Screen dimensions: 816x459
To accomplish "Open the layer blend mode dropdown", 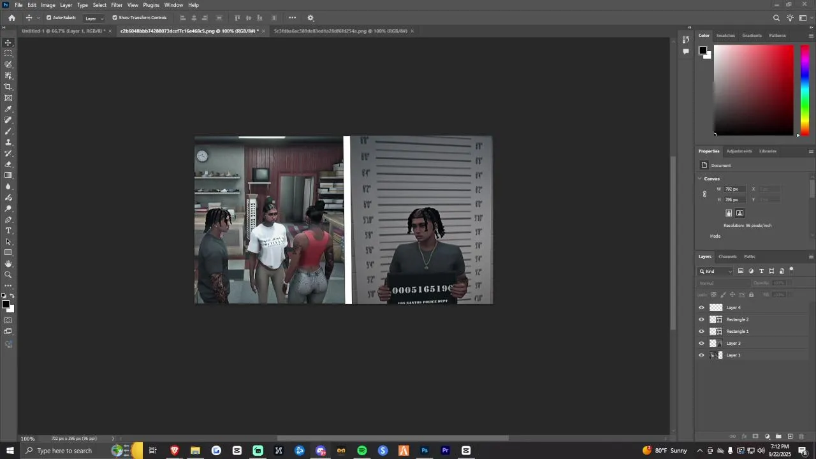I will [x=723, y=283].
